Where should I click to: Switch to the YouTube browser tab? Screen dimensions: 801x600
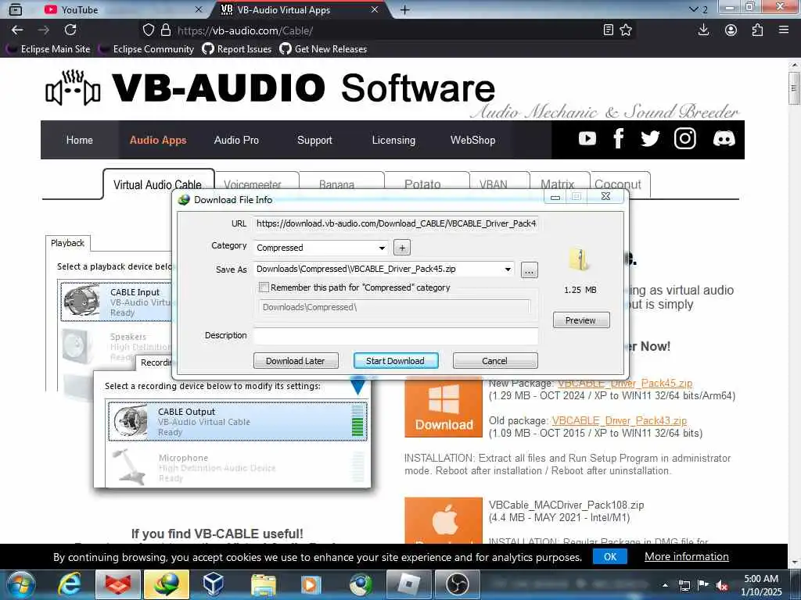pos(123,9)
